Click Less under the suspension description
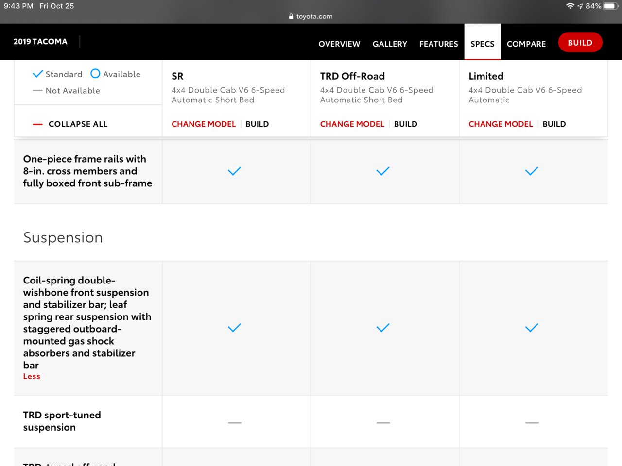 click(32, 376)
